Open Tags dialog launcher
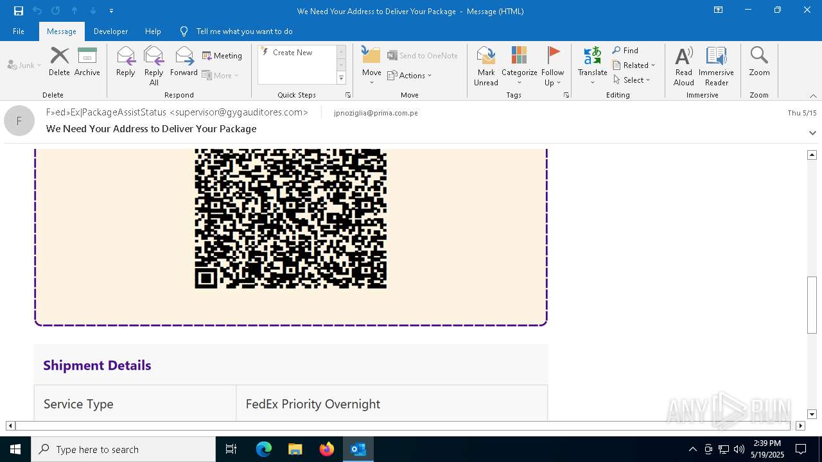 [566, 95]
